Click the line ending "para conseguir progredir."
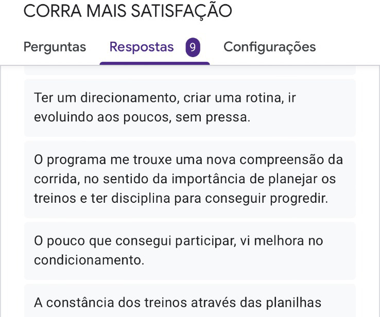380x317 pixels. 181,199
